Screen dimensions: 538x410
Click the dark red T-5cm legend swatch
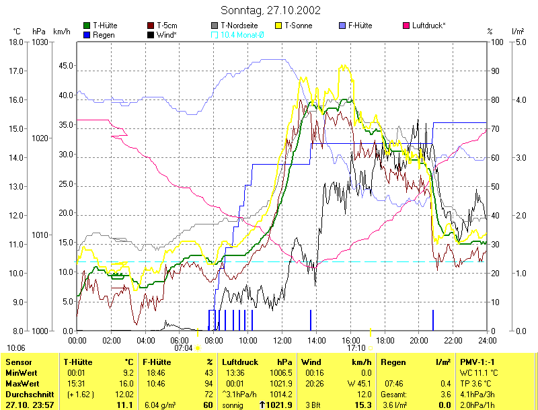[x=151, y=26]
